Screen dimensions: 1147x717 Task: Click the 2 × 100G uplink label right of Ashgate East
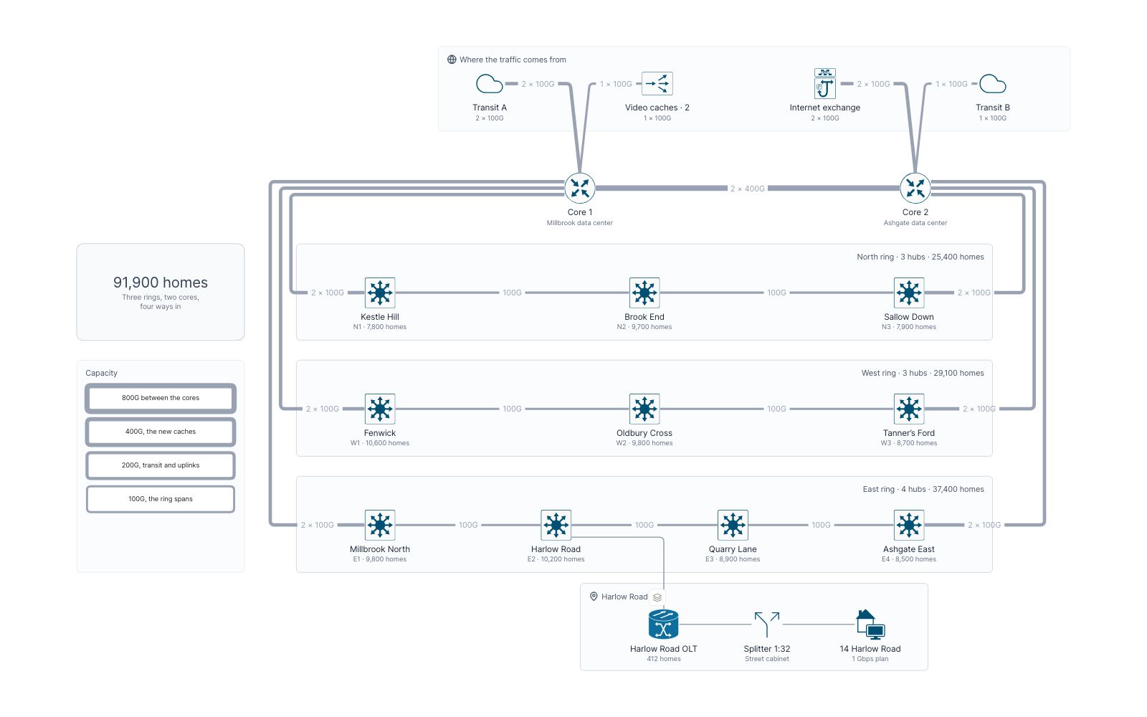point(984,525)
